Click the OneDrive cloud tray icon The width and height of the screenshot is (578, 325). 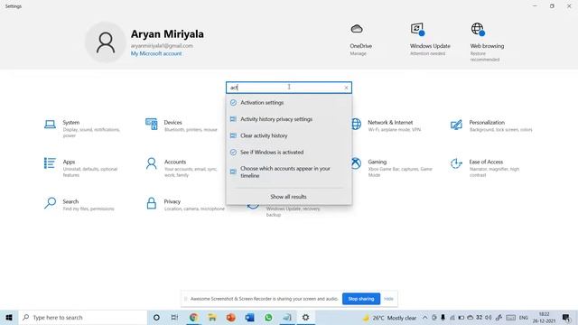tap(470, 318)
